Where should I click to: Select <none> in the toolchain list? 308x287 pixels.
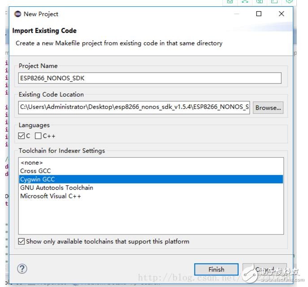tap(31, 163)
